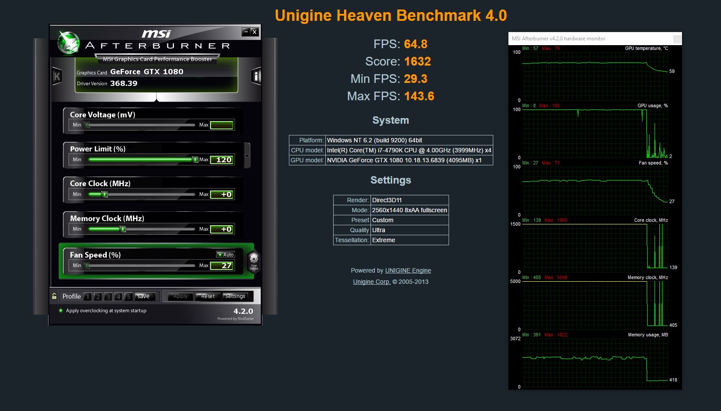The width and height of the screenshot is (721, 411).
Task: Follow the Unigine Corp. link
Action: pyautogui.click(x=372, y=282)
